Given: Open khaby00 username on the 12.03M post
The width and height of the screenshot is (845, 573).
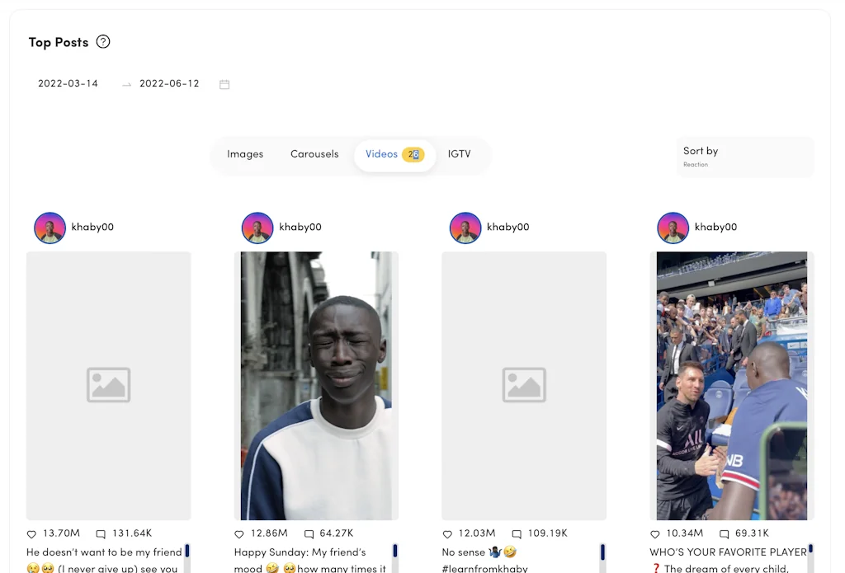Looking at the screenshot, I should tap(508, 227).
